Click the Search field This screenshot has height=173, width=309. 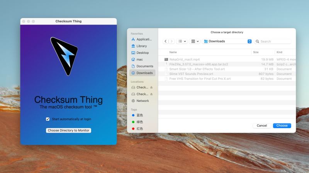[x=273, y=42]
